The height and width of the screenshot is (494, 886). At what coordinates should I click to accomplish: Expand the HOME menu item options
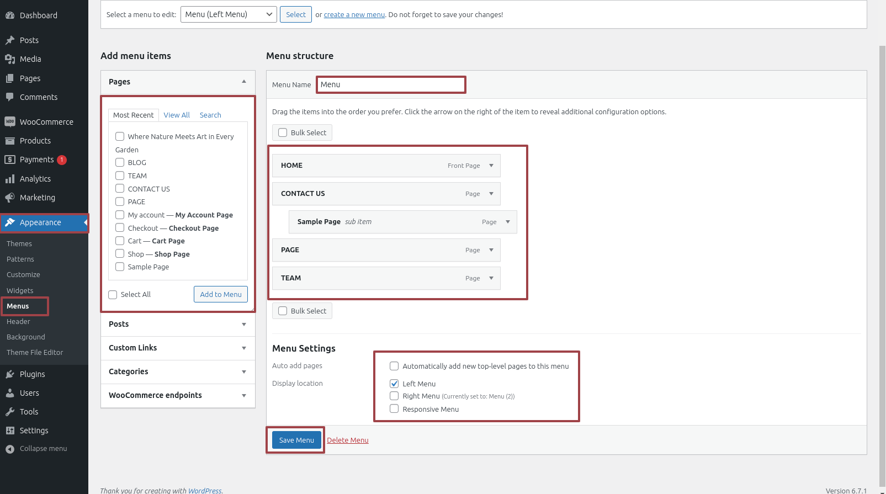point(491,166)
